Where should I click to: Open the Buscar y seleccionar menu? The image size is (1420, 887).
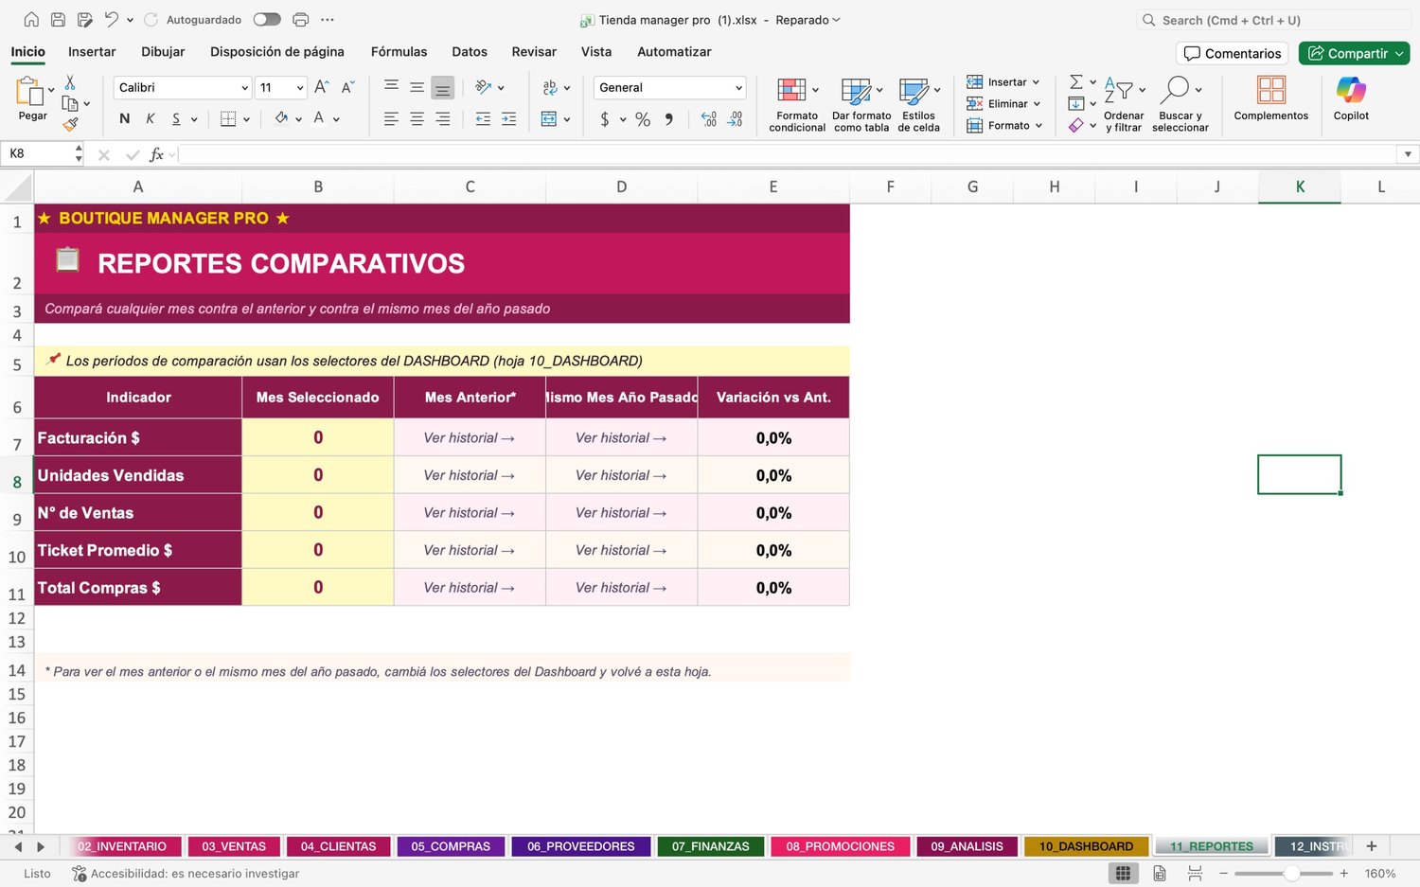tap(1180, 104)
